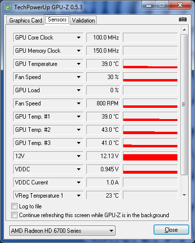Click the GPU-Z application icon in title bar
Viewport: 195px width, 243px height.
point(8,7)
